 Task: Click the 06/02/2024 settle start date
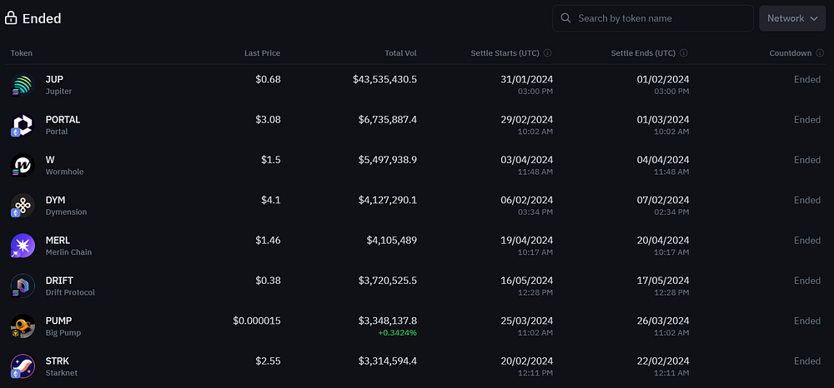point(526,201)
